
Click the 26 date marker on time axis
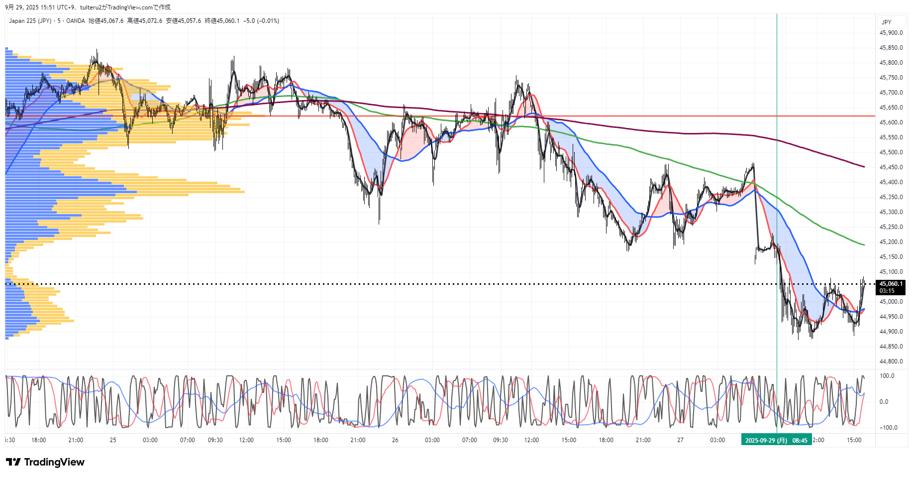[x=395, y=440]
